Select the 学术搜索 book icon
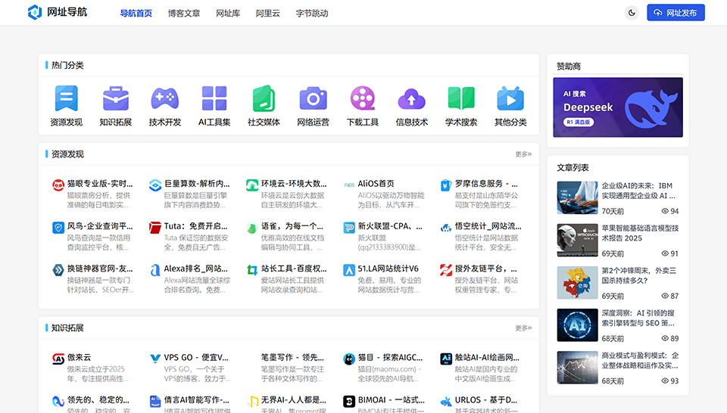This screenshot has height=413, width=727. 460,98
